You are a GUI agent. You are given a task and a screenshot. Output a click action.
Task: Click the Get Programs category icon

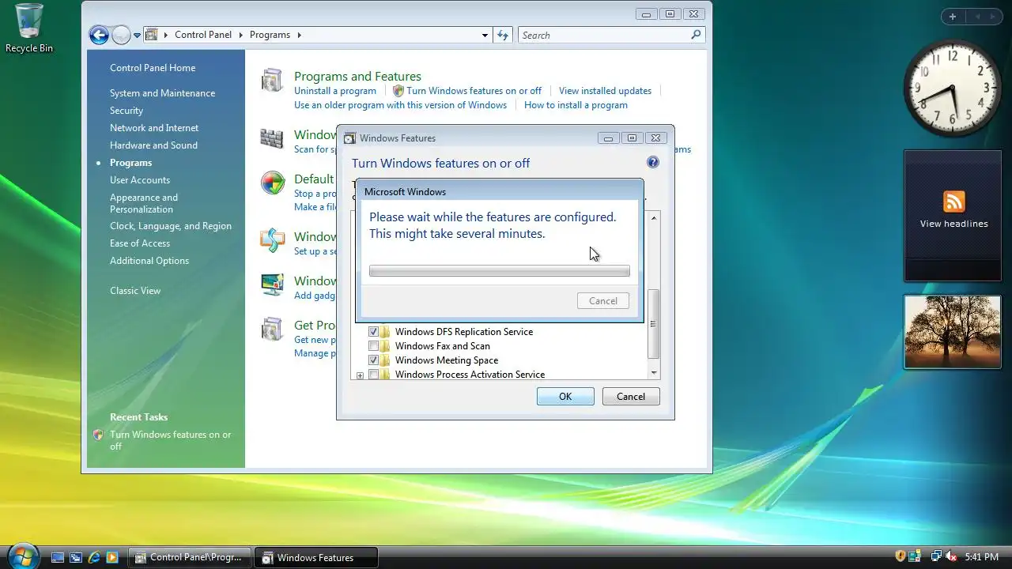[x=272, y=329]
